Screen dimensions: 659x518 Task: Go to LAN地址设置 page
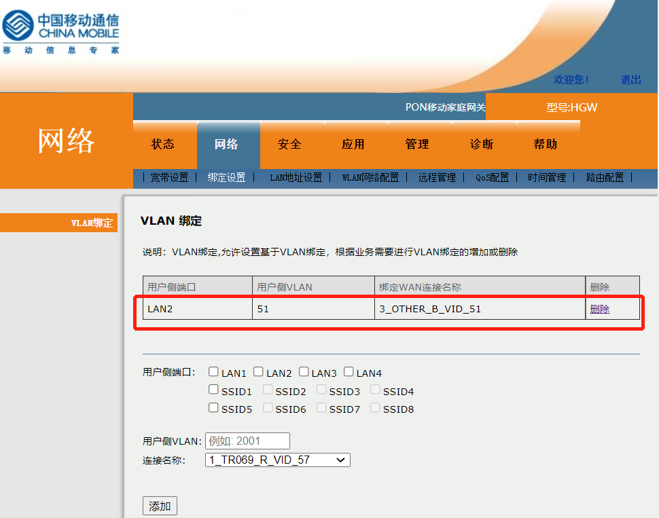pyautogui.click(x=296, y=178)
